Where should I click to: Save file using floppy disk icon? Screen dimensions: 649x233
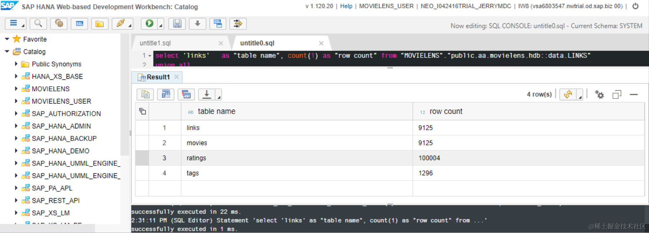177,23
